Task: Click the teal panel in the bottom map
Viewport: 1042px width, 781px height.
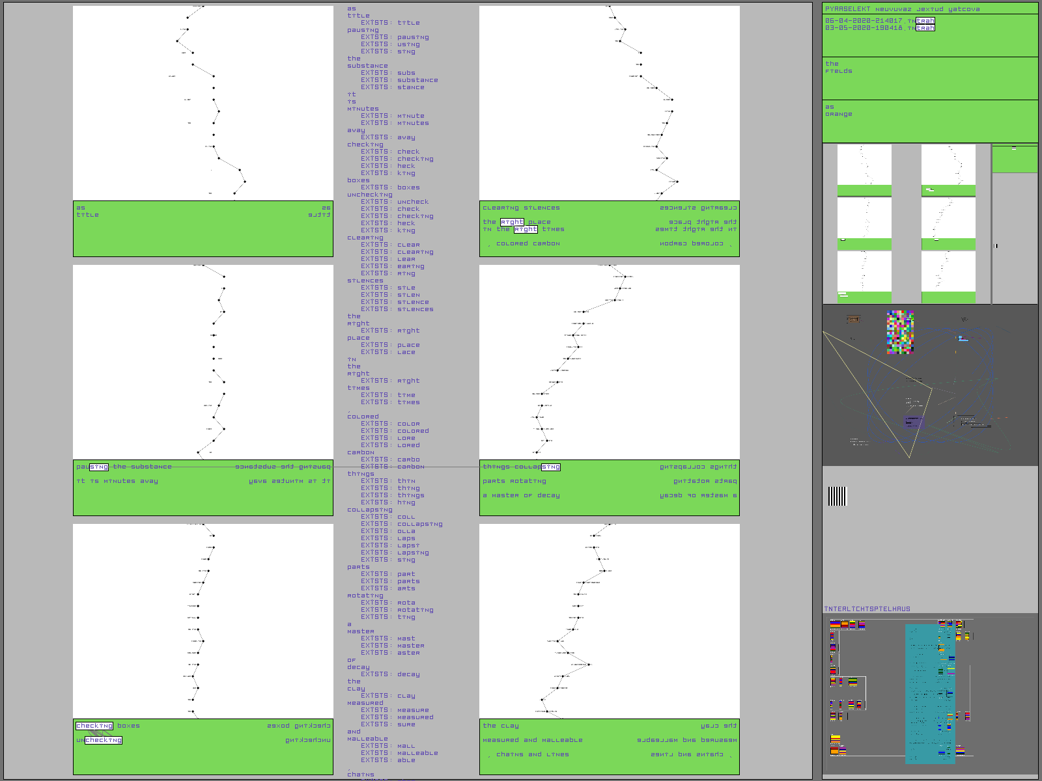Action: pos(929,693)
